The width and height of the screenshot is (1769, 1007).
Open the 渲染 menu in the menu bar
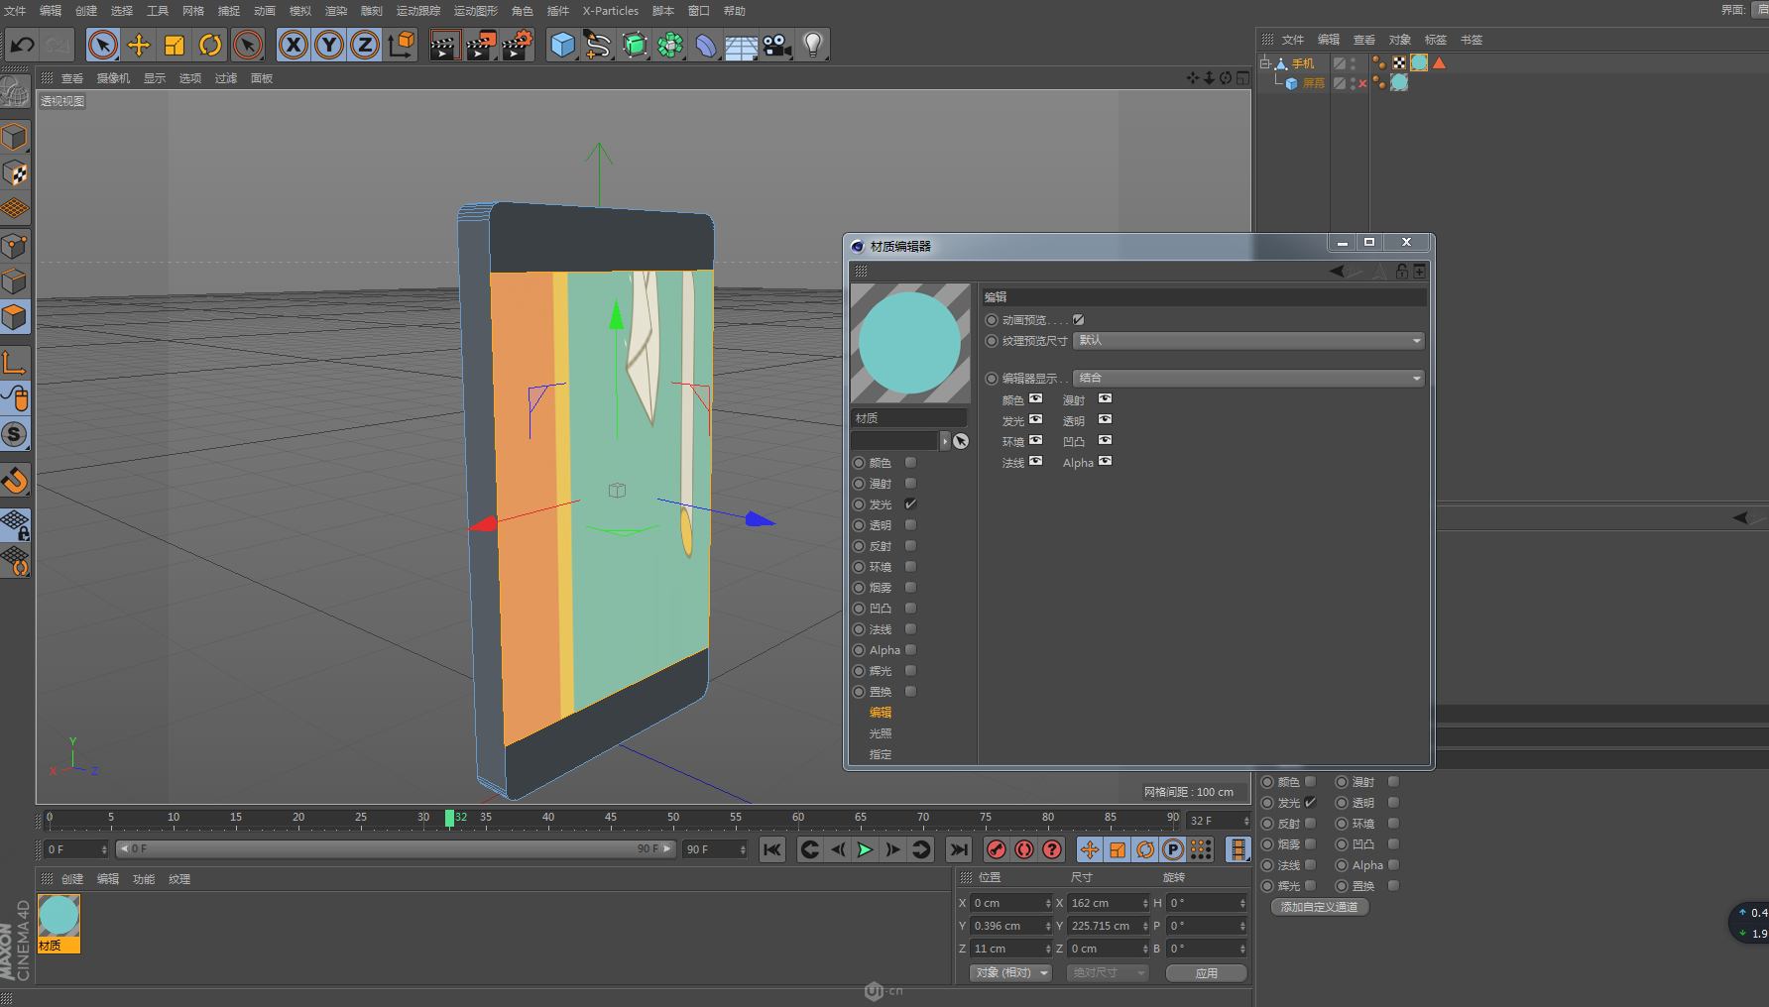(x=336, y=11)
